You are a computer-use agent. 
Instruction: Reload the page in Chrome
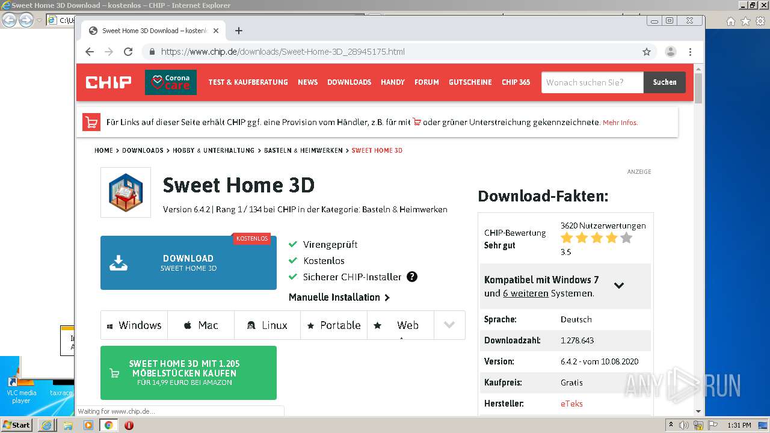coord(128,52)
